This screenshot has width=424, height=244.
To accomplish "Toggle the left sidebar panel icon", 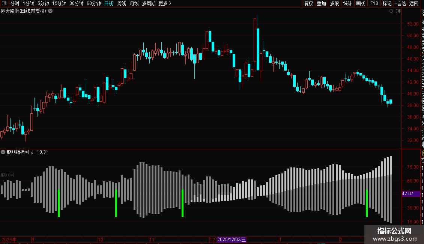I will (x=4, y=3).
